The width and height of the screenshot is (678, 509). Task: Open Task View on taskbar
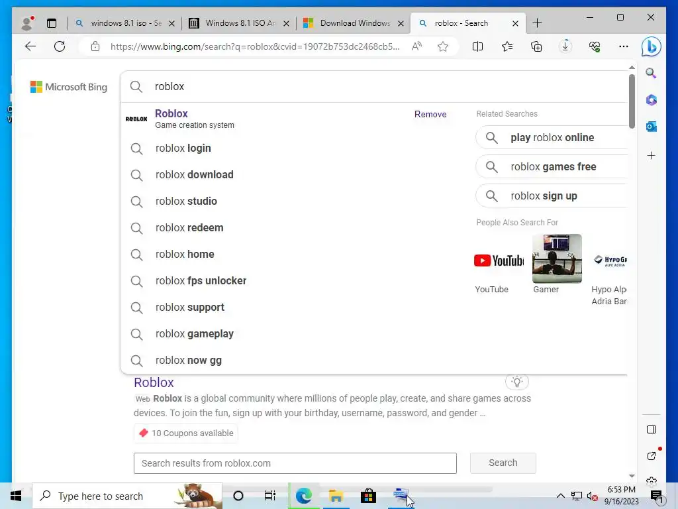[x=270, y=496]
